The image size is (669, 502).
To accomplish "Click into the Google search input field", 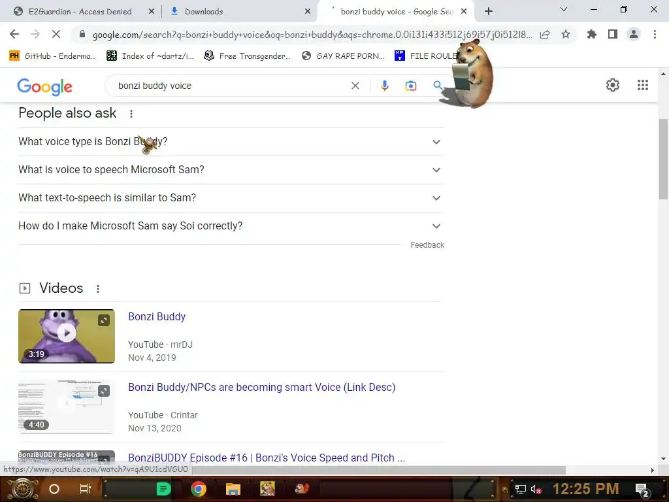I will coord(231,86).
